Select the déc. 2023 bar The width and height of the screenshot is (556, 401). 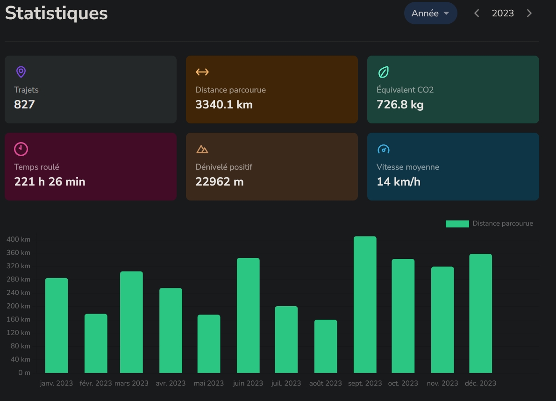[480, 313]
